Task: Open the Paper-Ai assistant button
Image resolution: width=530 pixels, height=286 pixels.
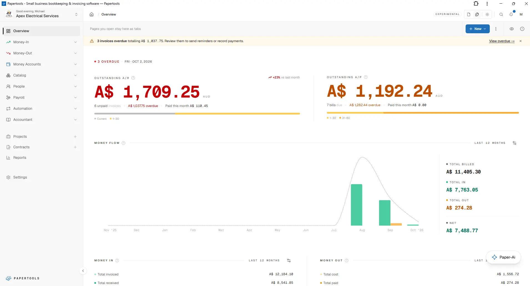Action: [503, 257]
